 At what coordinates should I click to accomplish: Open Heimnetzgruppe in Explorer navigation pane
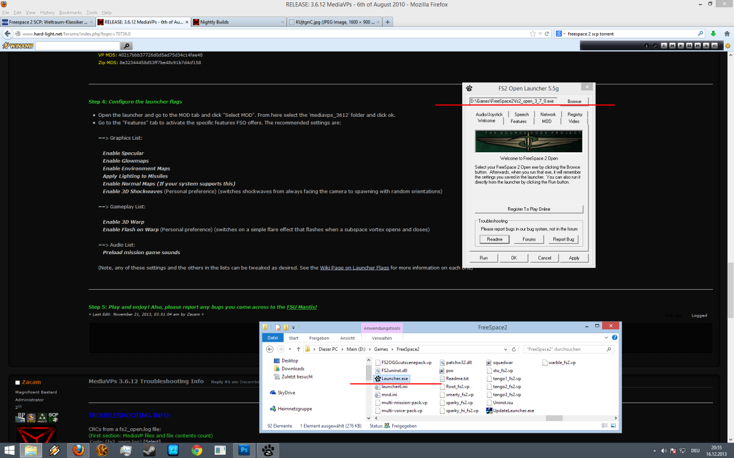tap(291, 409)
